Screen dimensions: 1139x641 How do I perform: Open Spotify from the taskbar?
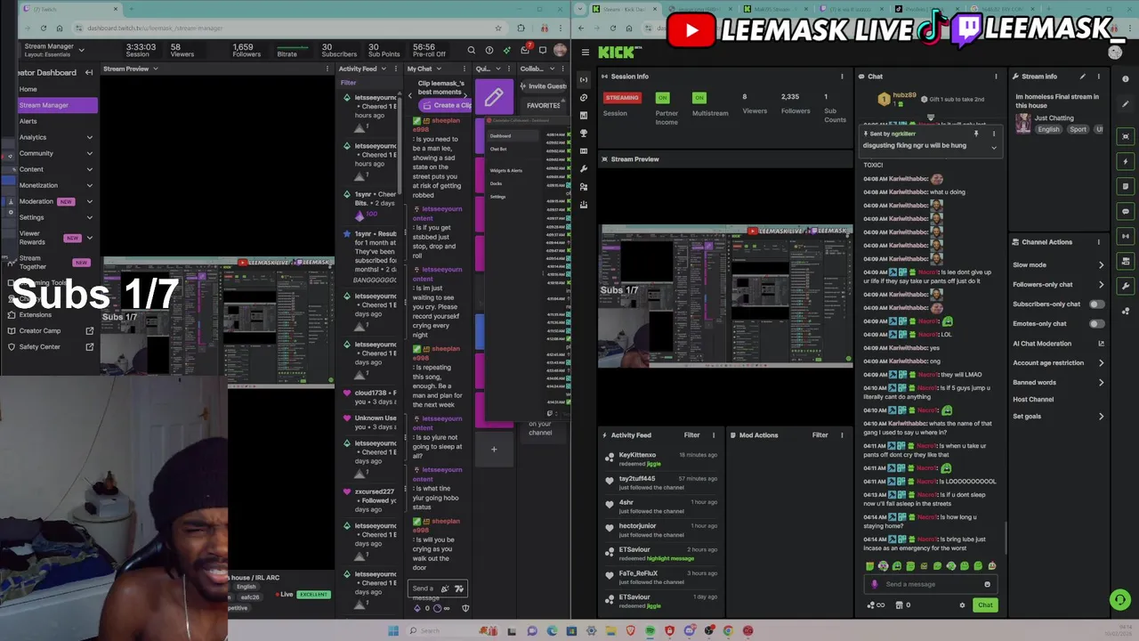[x=650, y=631]
